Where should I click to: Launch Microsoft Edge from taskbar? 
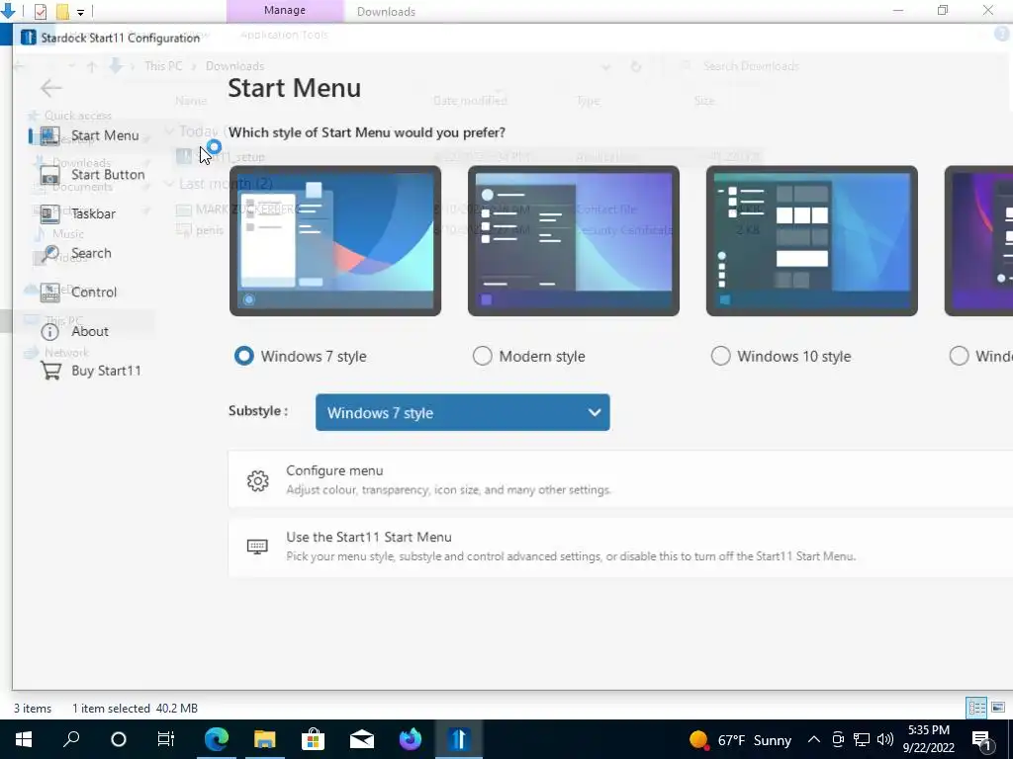pos(217,739)
